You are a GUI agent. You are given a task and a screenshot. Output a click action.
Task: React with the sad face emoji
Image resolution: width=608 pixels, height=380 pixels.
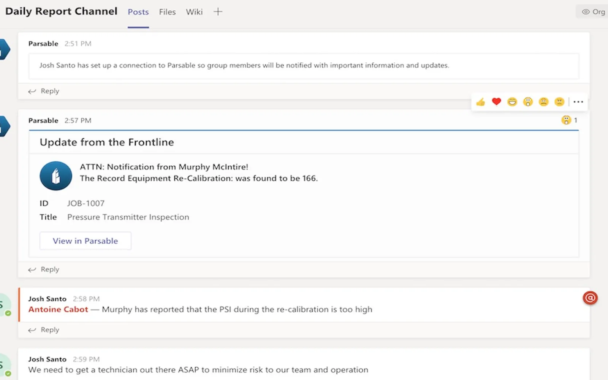[x=544, y=102]
